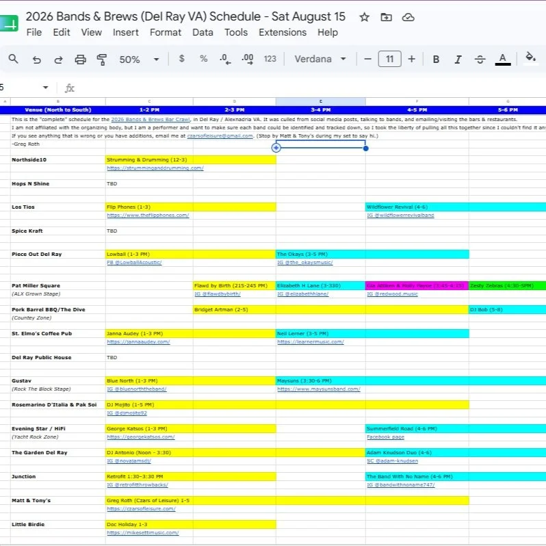
Task: Select the paint format tool
Action: [102, 60]
